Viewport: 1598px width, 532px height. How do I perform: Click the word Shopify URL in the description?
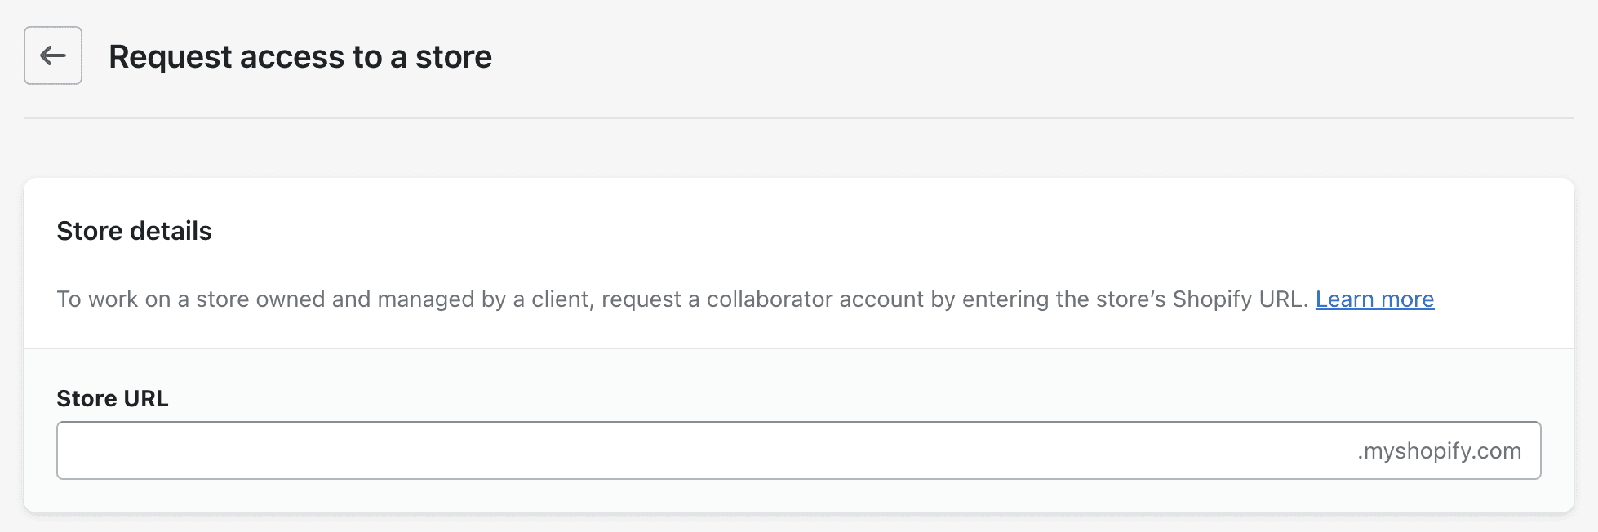(1239, 299)
